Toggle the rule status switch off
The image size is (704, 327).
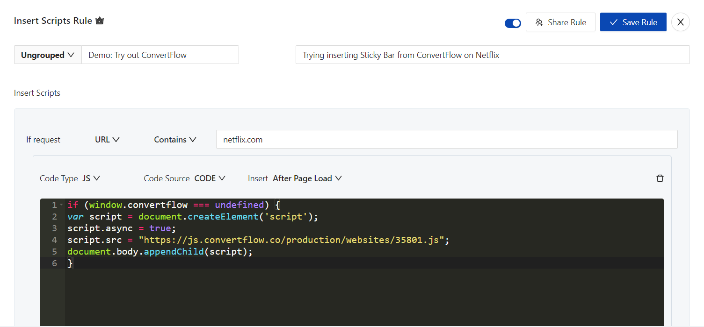pos(513,23)
